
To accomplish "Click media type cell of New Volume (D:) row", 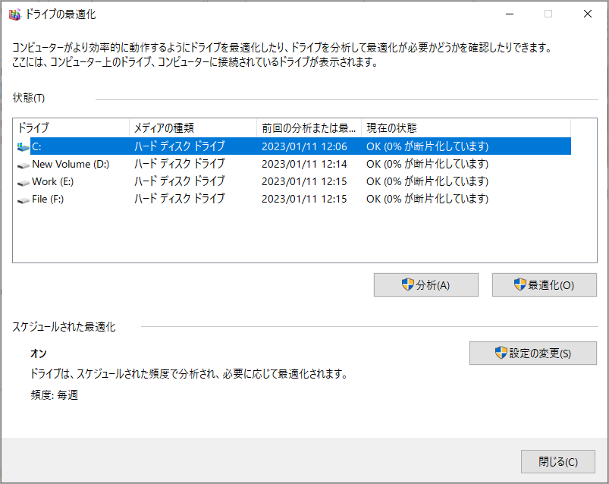I will (180, 164).
